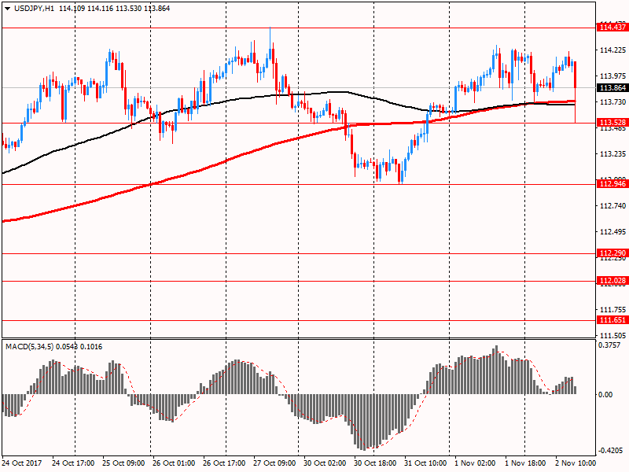The width and height of the screenshot is (629, 472).
Task: Select the 1 Nov 18:00 time axis label
Action: coord(525,463)
